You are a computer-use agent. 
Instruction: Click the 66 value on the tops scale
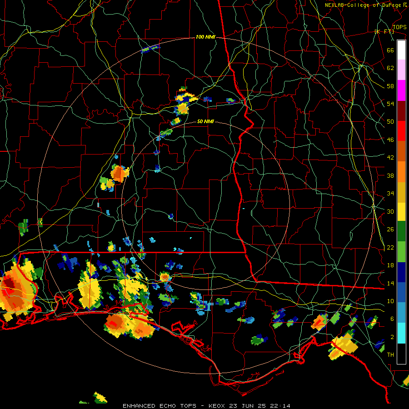(x=390, y=50)
